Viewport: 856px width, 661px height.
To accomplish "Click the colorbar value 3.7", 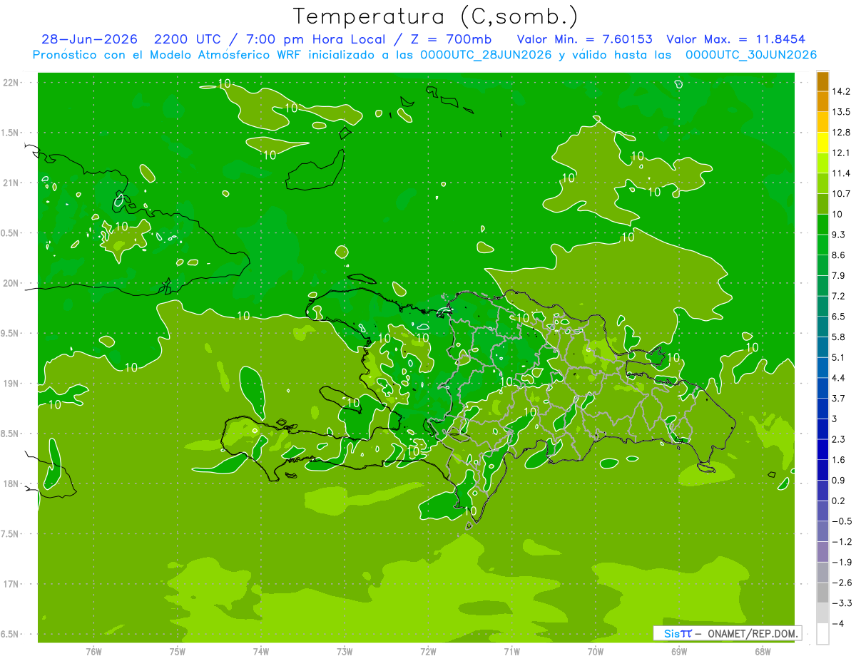I will [x=839, y=398].
